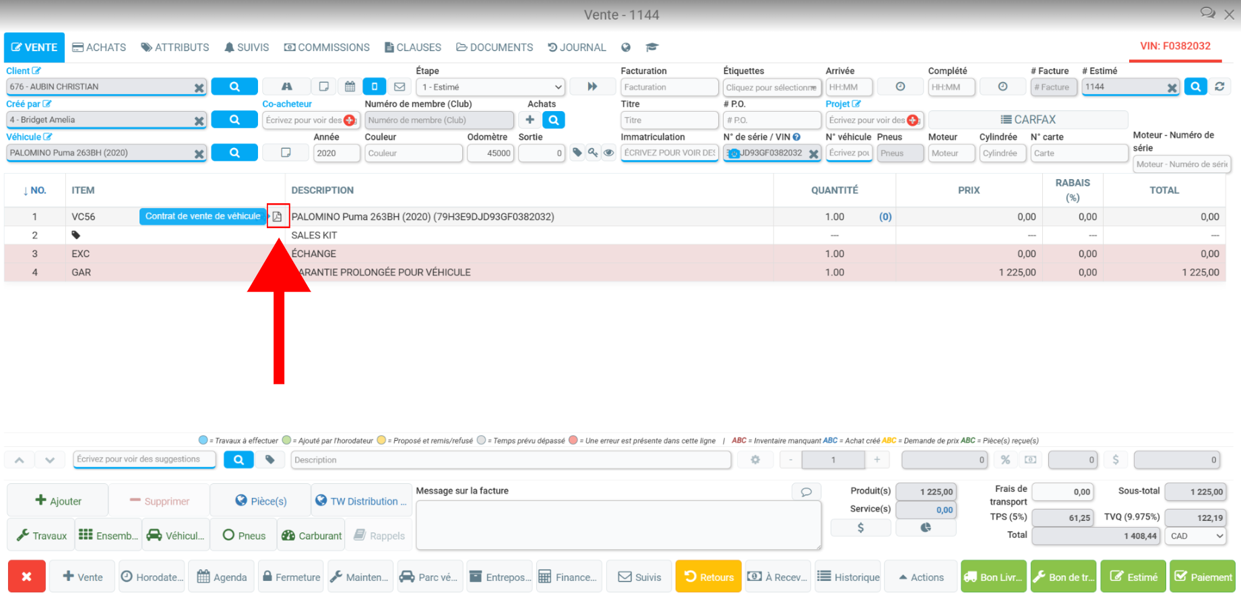The width and height of the screenshot is (1241, 597).
Task: Search clients using the Client magnifier button
Action: [x=234, y=87]
